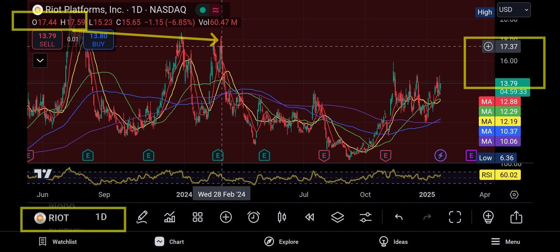Select the purple MA 10.06 label
This screenshot has height=252, width=560.
[x=499, y=141]
